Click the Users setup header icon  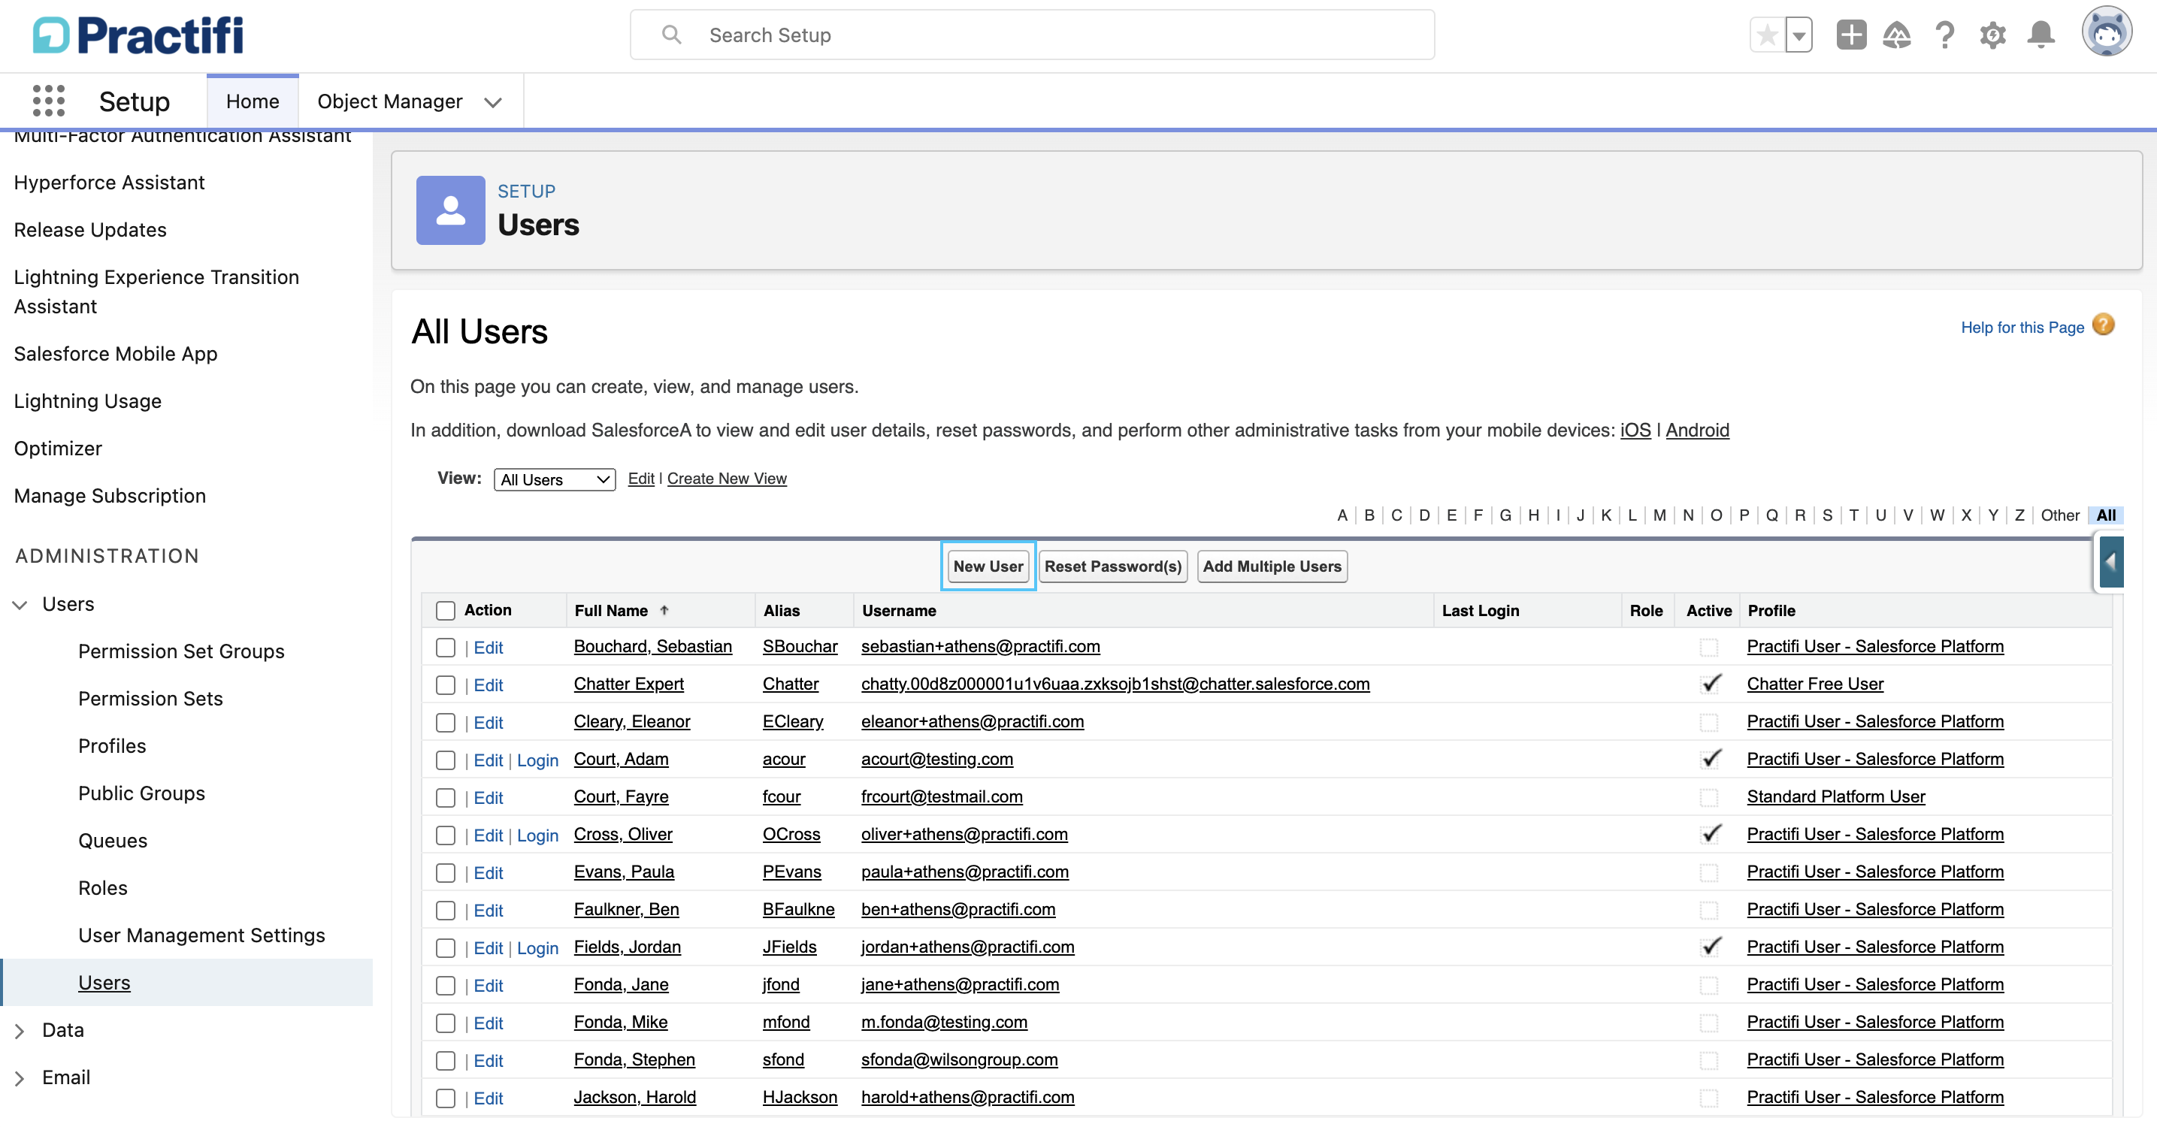(450, 210)
